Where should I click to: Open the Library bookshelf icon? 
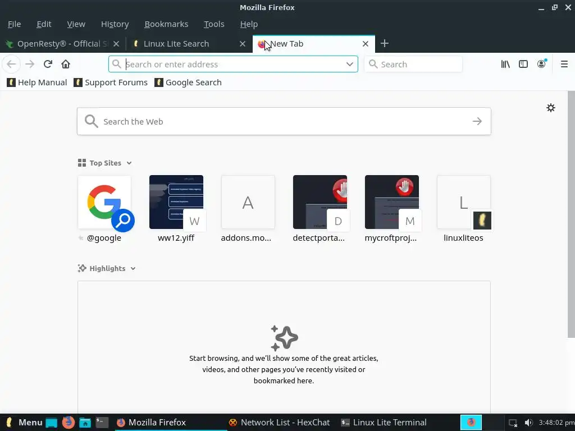pos(505,64)
